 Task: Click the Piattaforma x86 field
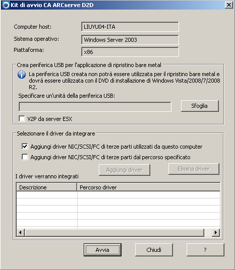(130, 52)
